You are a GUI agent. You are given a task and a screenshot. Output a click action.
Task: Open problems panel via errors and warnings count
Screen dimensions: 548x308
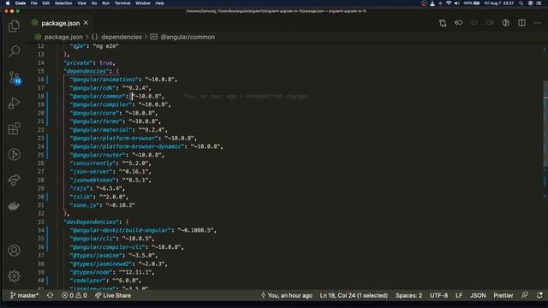74,295
